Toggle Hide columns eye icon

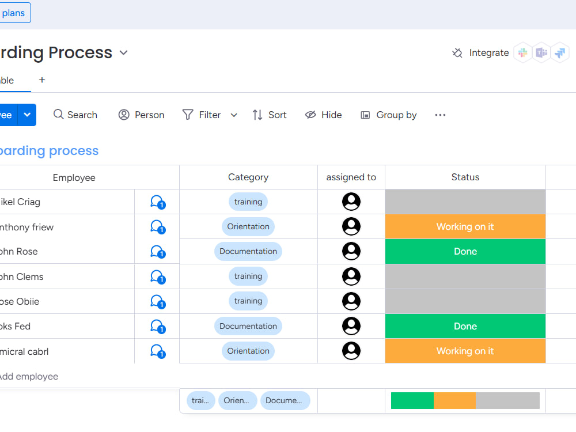pos(310,115)
